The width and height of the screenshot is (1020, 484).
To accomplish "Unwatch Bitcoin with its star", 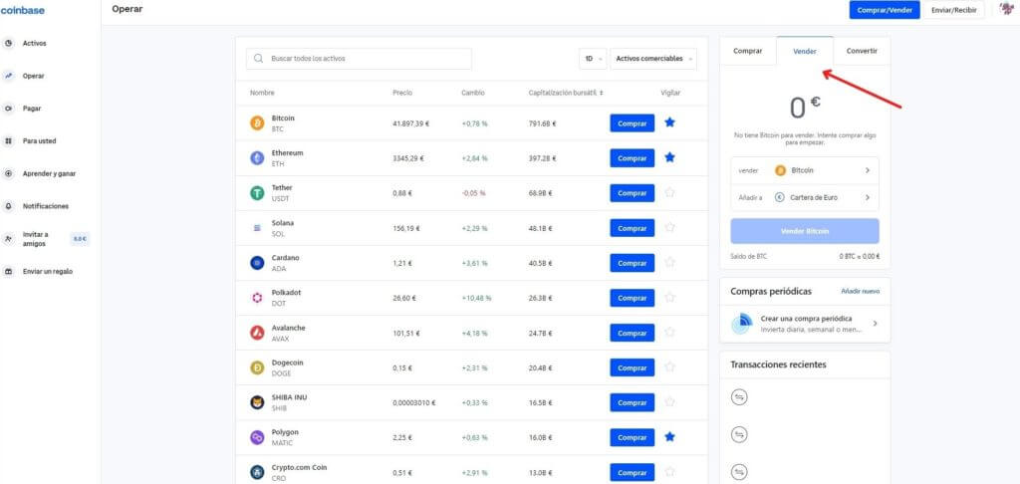I will pos(670,122).
